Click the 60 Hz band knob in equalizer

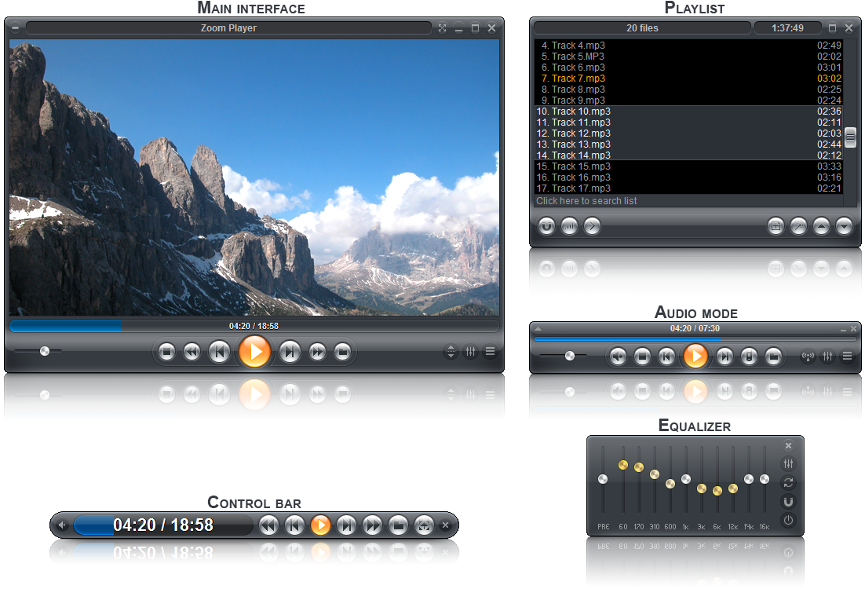[x=622, y=465]
